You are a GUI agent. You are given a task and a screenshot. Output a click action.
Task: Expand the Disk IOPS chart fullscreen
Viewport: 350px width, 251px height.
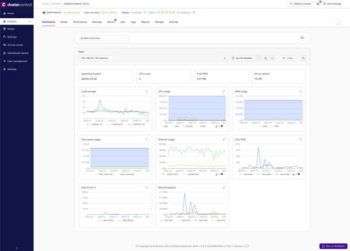click(300, 139)
